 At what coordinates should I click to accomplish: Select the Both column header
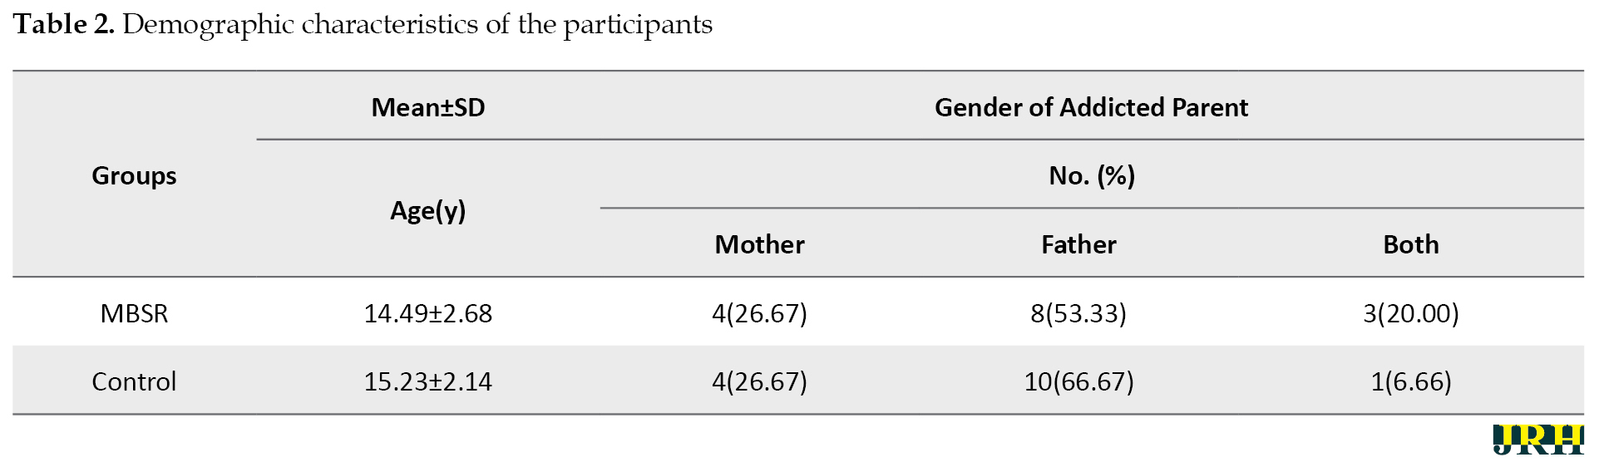pos(1410,244)
